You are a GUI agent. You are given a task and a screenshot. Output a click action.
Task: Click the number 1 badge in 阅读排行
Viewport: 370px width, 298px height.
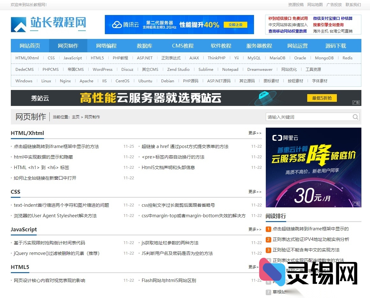click(x=268, y=229)
